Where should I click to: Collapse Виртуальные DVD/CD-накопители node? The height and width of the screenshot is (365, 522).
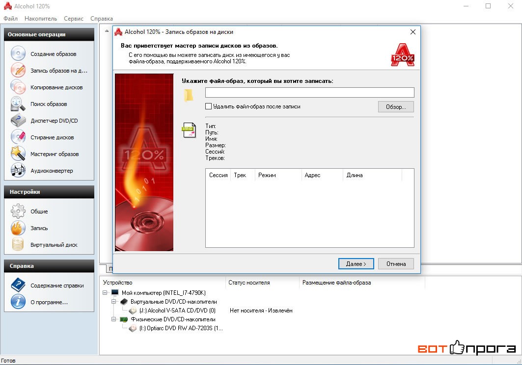coord(114,301)
